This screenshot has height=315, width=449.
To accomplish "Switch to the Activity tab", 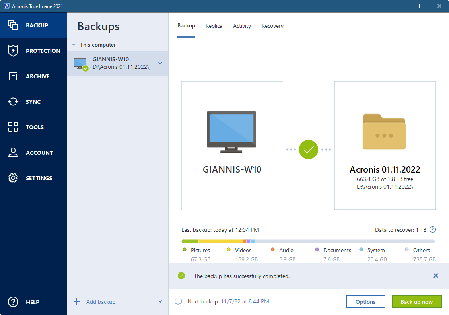I will tap(242, 26).
